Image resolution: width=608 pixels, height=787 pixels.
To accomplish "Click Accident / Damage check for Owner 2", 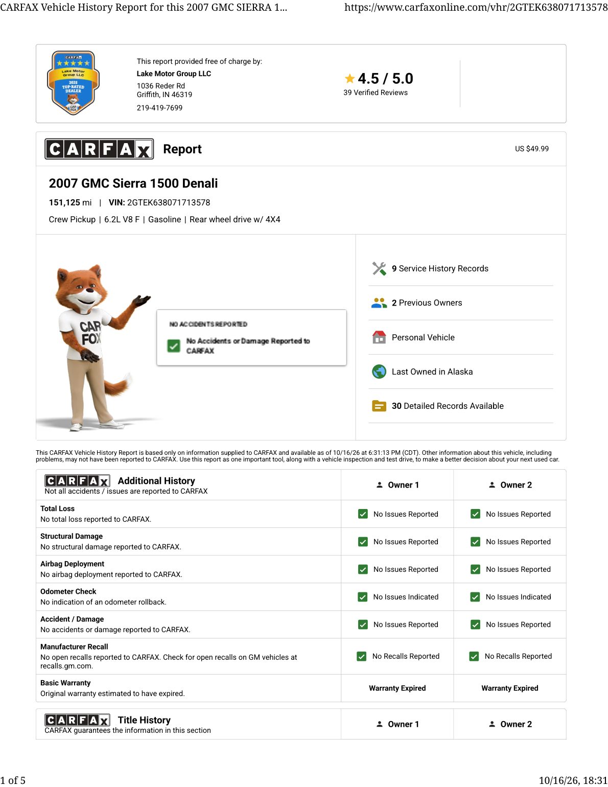I will [x=475, y=624].
